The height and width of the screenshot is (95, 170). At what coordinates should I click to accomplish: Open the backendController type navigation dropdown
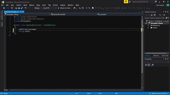coord(74,15)
